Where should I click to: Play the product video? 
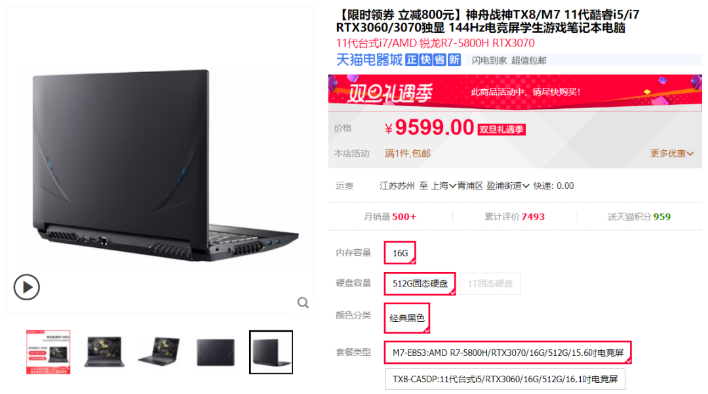(x=27, y=287)
